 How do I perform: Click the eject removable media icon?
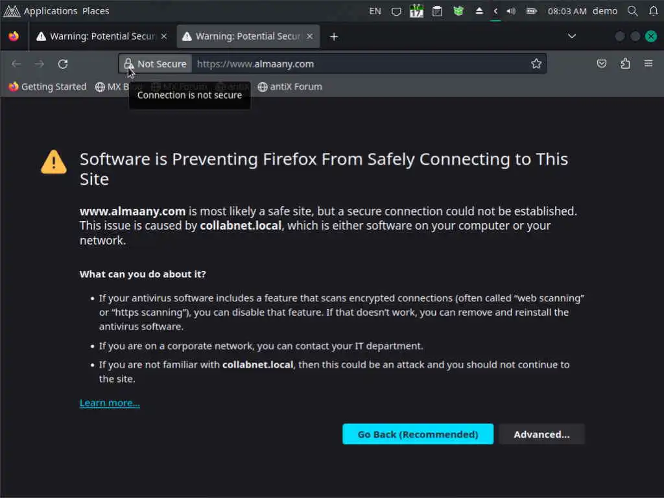[479, 11]
